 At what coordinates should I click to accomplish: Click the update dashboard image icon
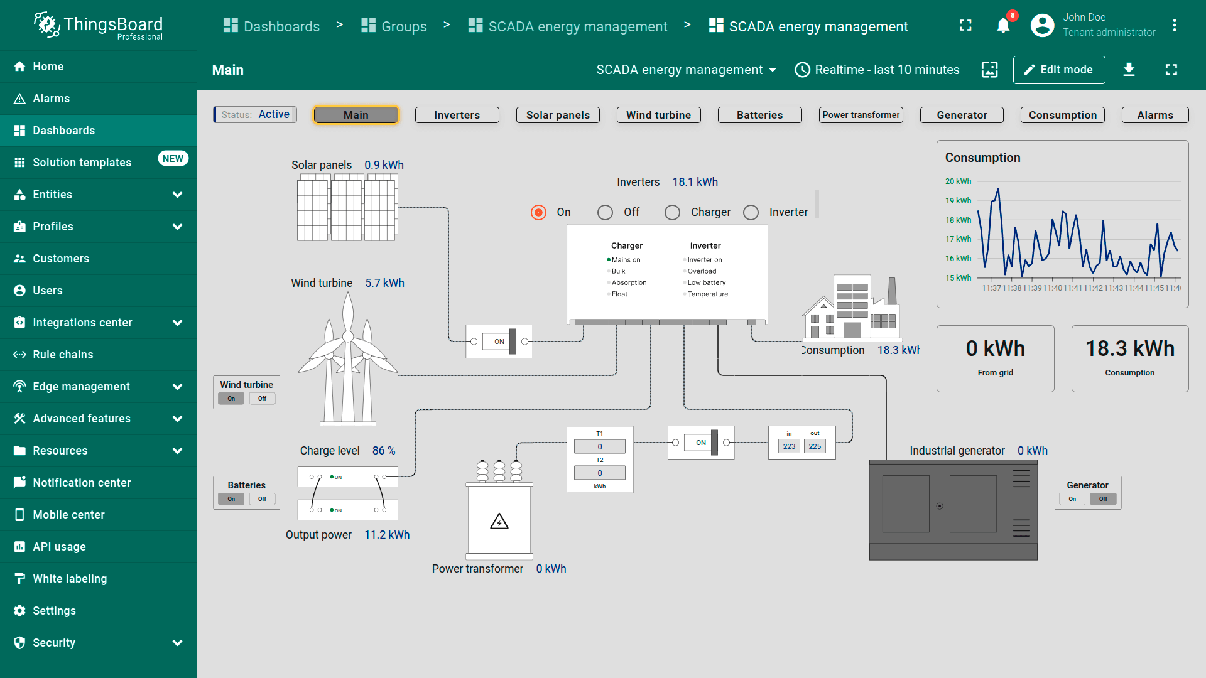click(989, 70)
